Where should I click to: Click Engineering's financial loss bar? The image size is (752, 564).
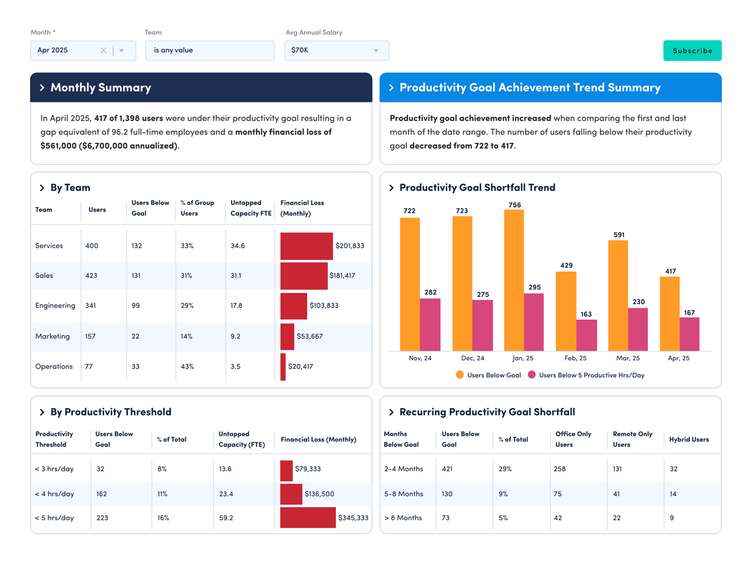click(x=293, y=305)
